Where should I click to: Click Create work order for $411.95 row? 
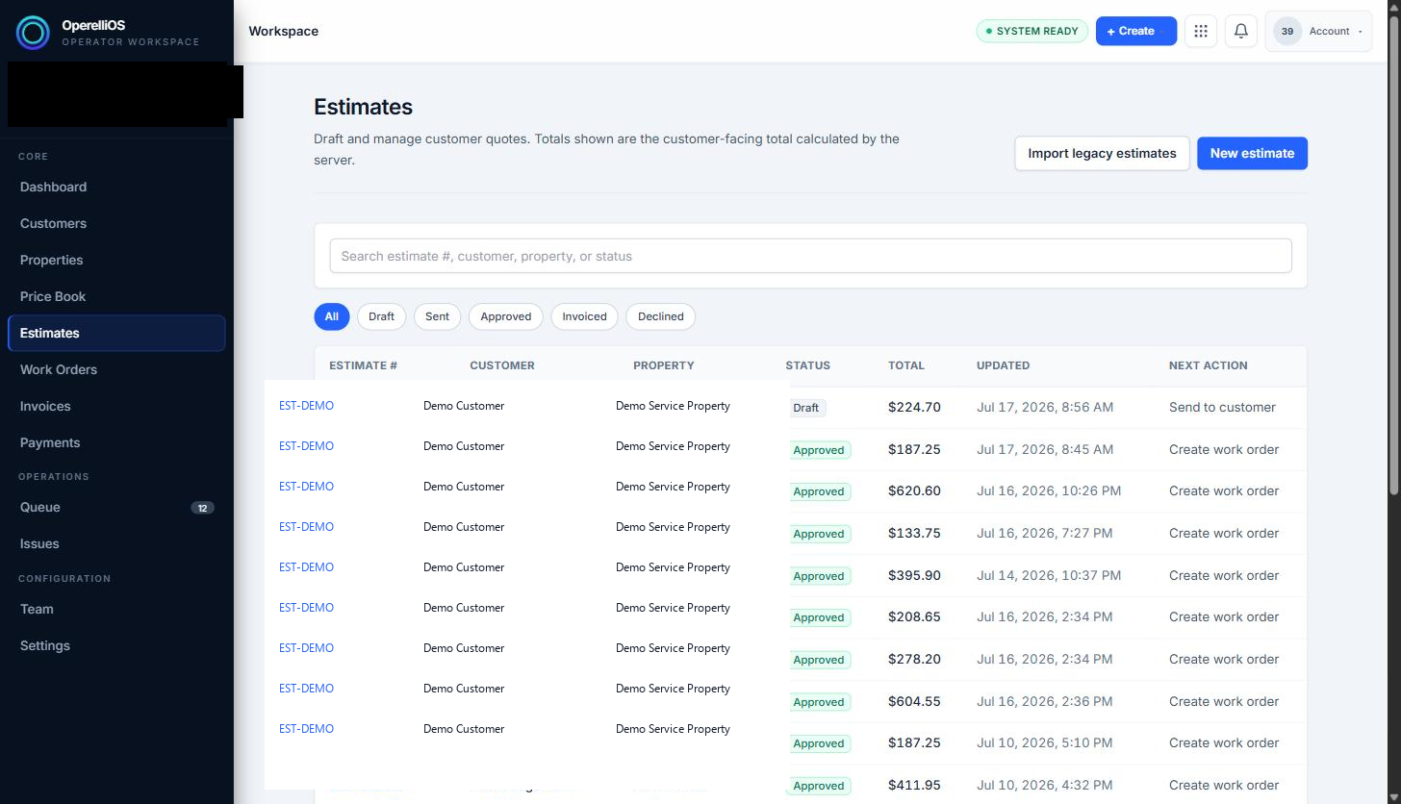pos(1224,786)
